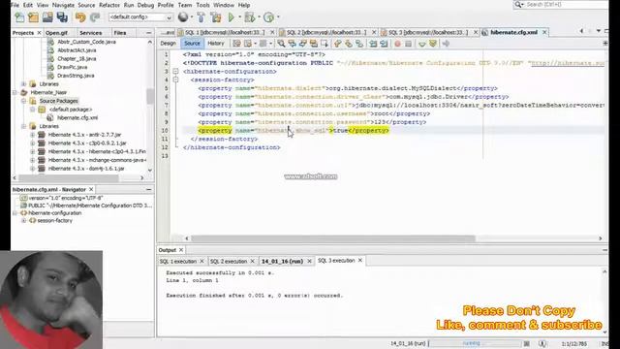Image resolution: width=620 pixels, height=349 pixels.
Task: Expand the Hibernate 4.3.x antlr-2.7.7.jar node
Action: pos(32,135)
